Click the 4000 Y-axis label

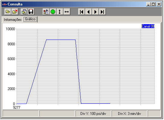point(11,74)
